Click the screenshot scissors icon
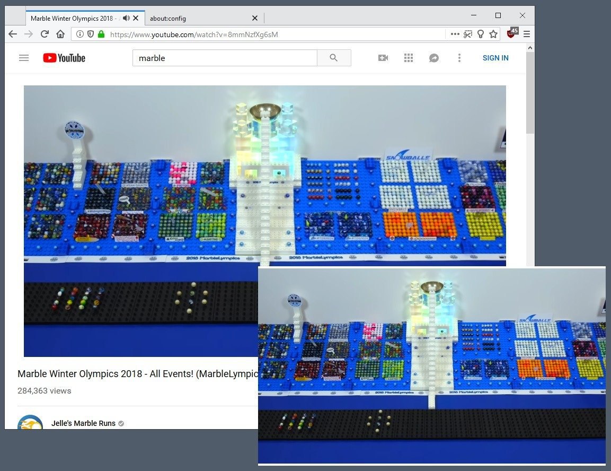Screen dimensions: 611x471 click(x=467, y=34)
